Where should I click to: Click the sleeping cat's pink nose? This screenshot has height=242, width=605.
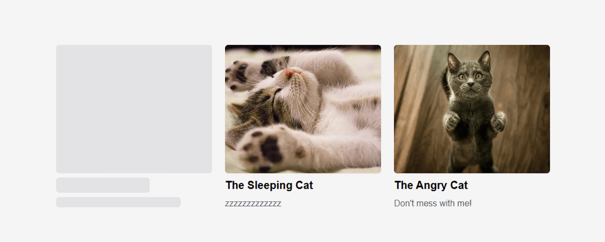[290, 73]
